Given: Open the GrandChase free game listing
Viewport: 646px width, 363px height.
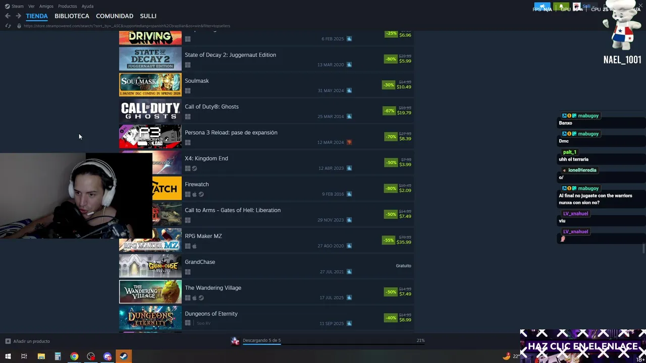Looking at the screenshot, I should [266, 266].
